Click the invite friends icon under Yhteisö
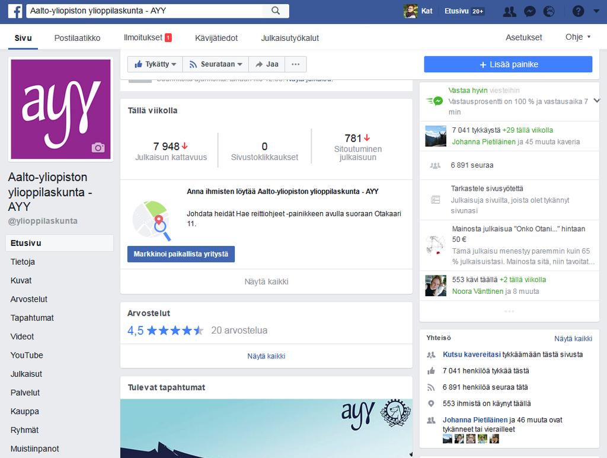 [431, 355]
